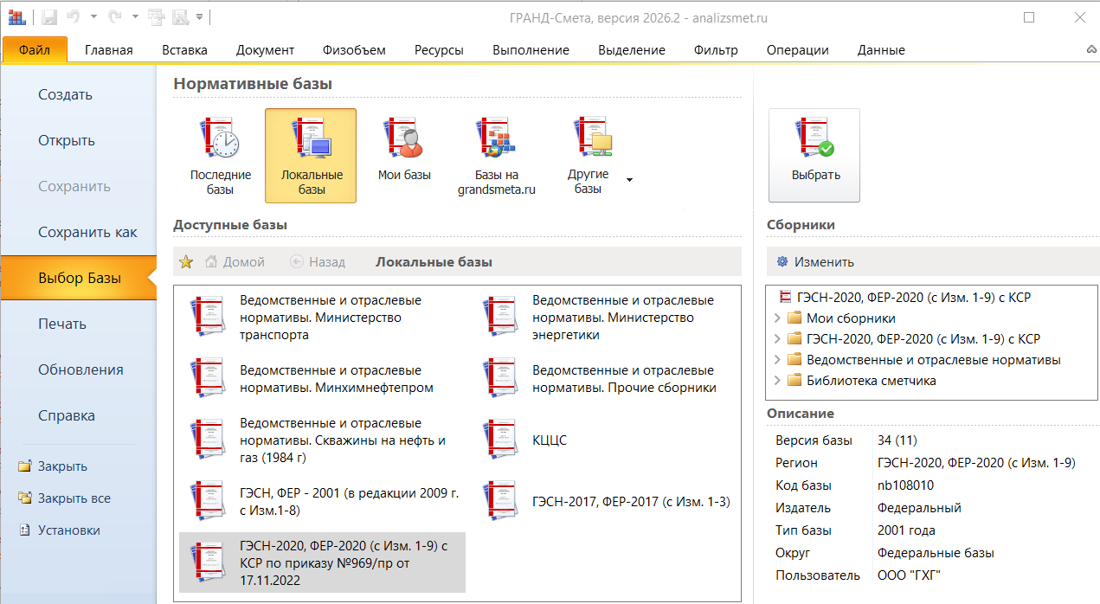The image size is (1100, 604).
Task: Click the GRAND-Smeta application logo icon
Action: pyautogui.click(x=16, y=16)
